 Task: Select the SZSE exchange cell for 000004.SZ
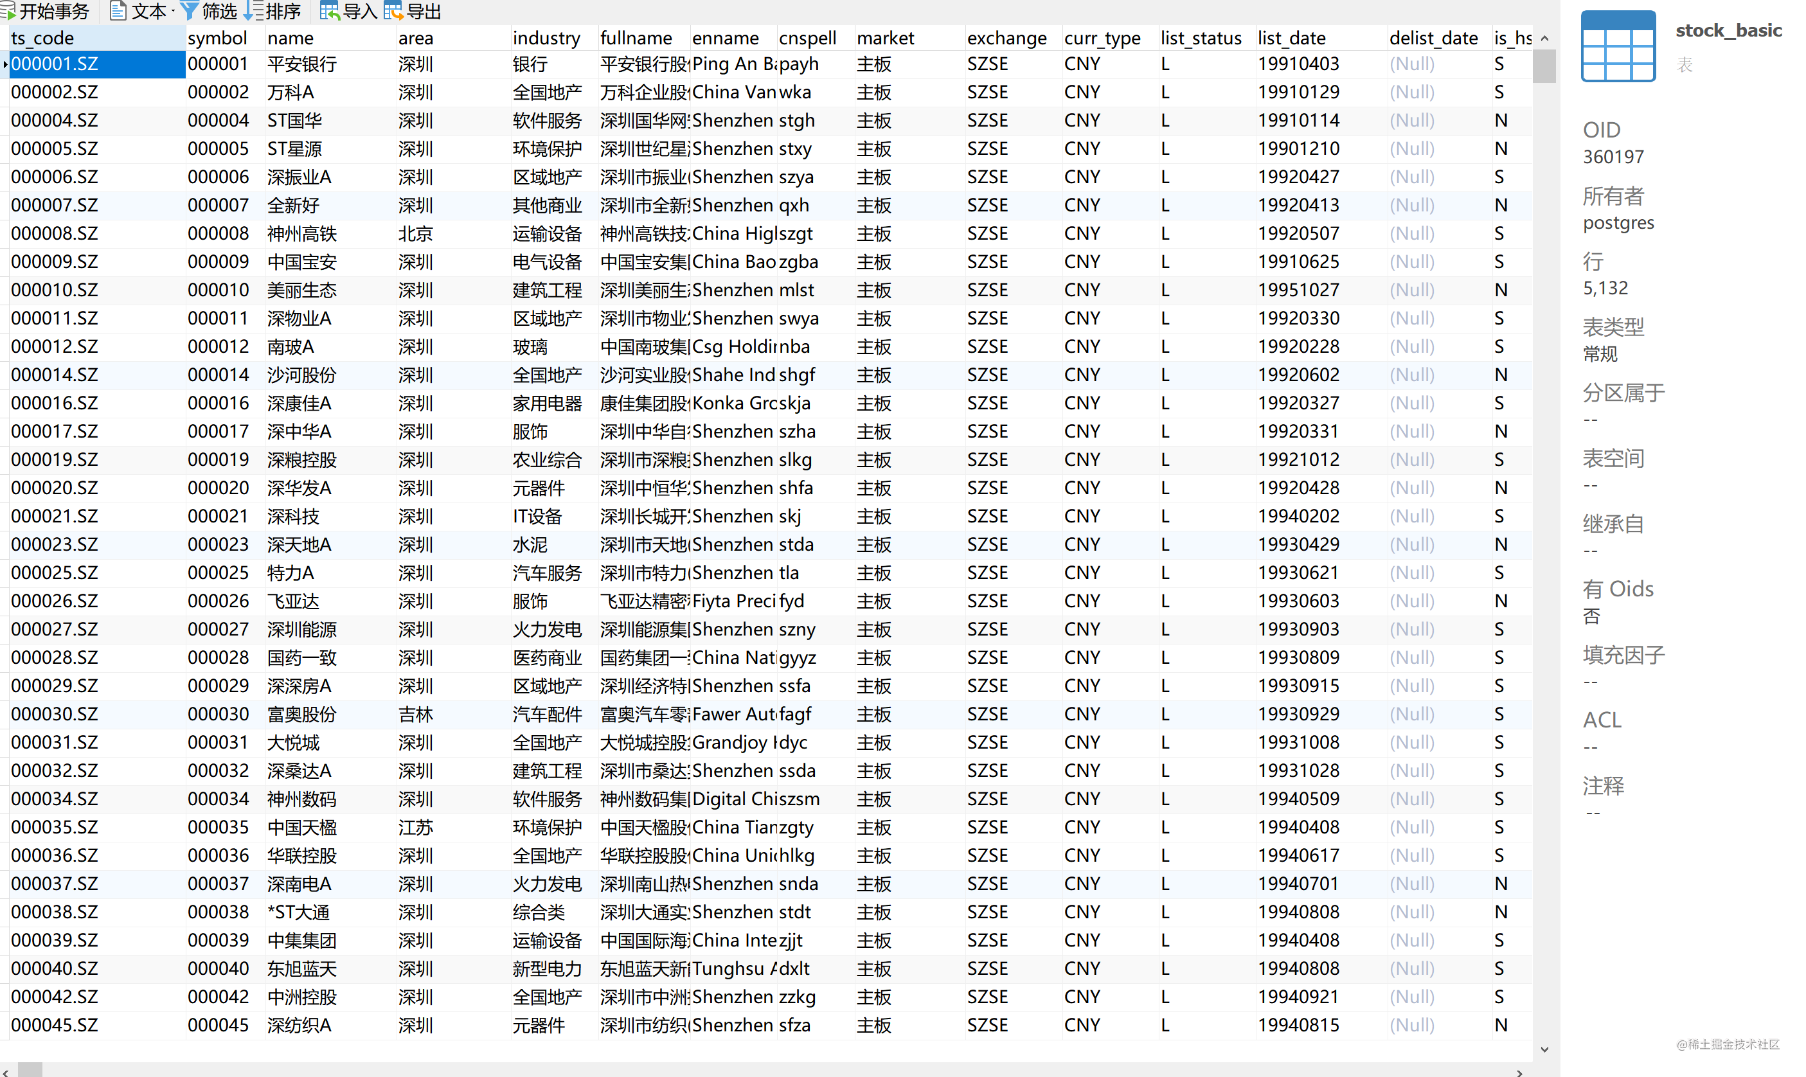pyautogui.click(x=987, y=120)
